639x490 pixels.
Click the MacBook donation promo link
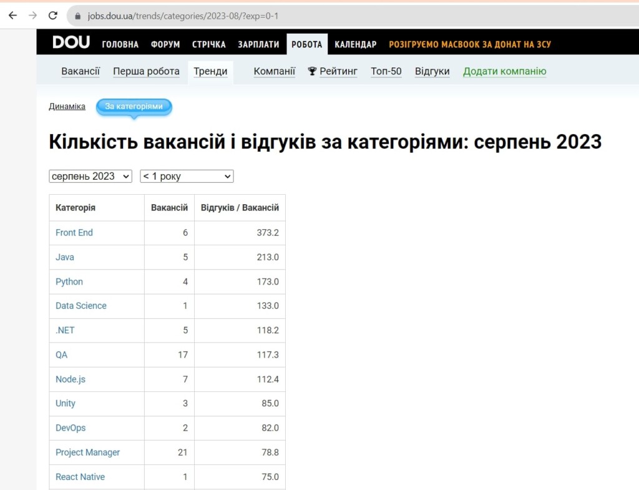470,44
